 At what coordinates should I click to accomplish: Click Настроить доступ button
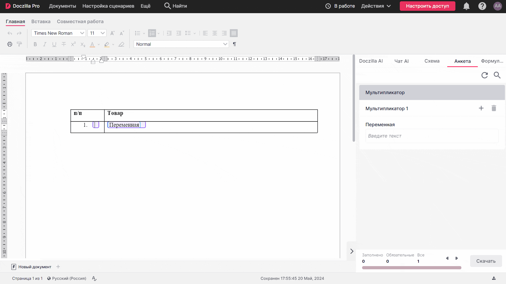(x=427, y=6)
